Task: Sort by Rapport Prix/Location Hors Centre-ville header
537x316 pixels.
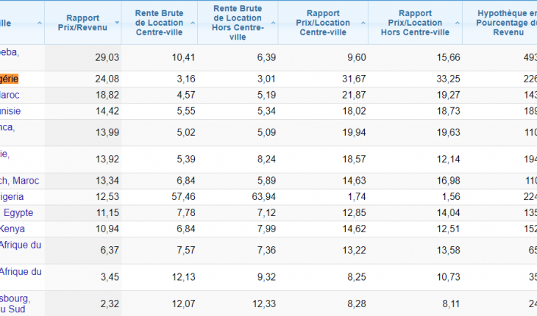Action: click(x=415, y=23)
